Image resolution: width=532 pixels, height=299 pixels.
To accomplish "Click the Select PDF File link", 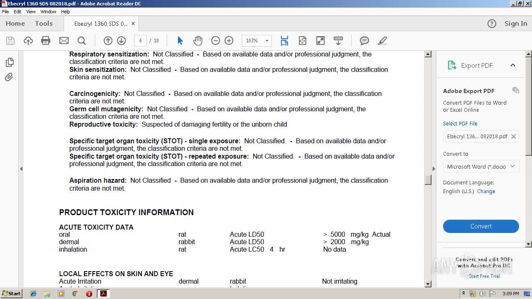I will 460,124.
